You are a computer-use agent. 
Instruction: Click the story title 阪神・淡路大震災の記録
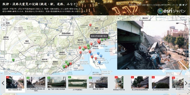[40, 4]
